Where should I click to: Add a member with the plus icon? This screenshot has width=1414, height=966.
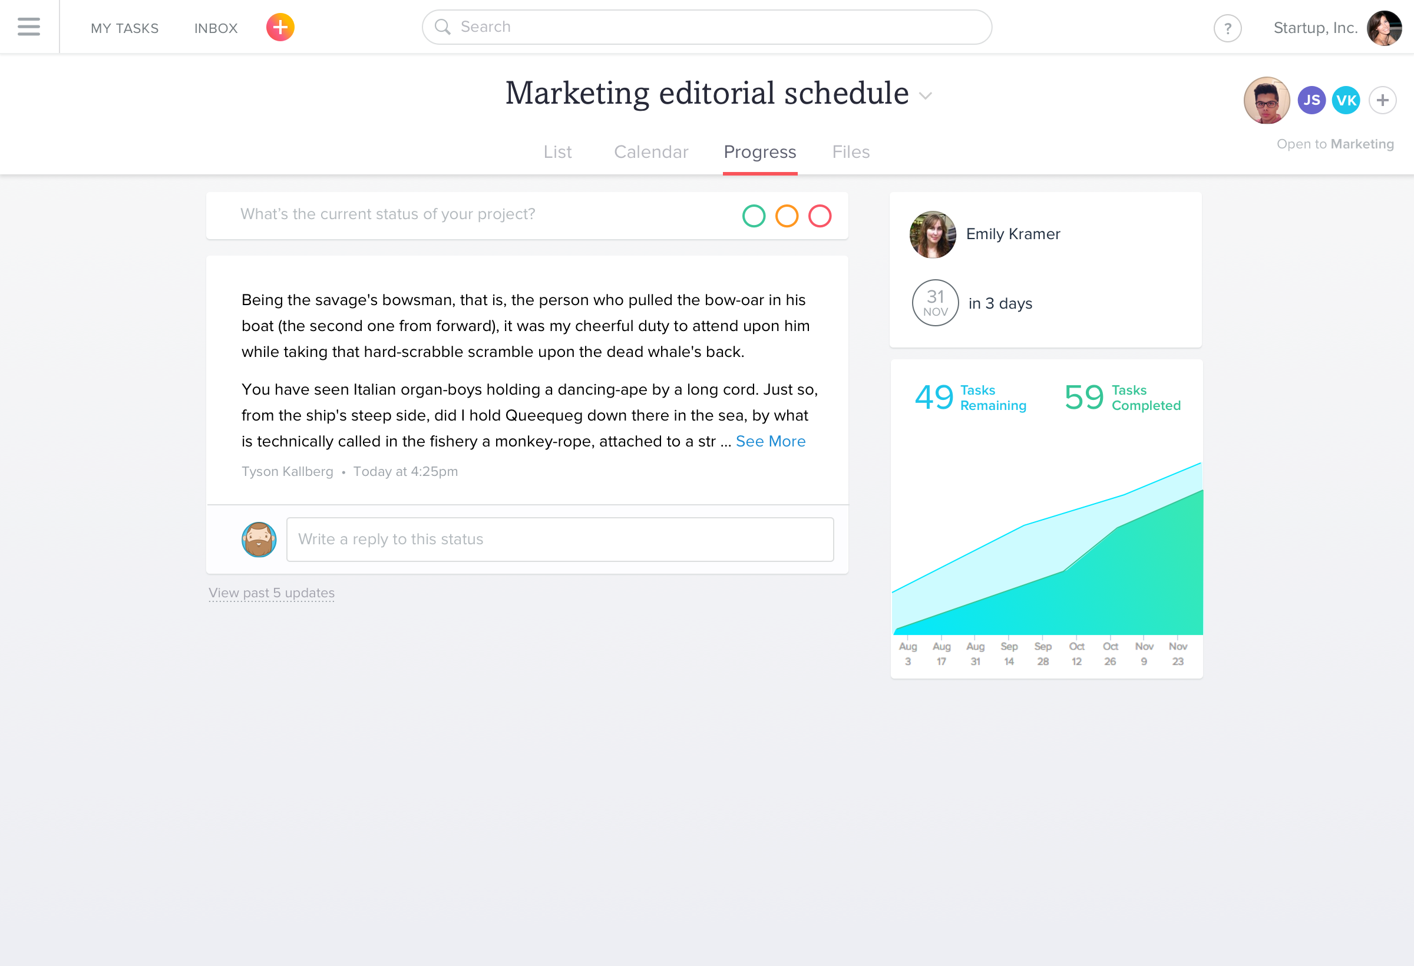point(1382,100)
